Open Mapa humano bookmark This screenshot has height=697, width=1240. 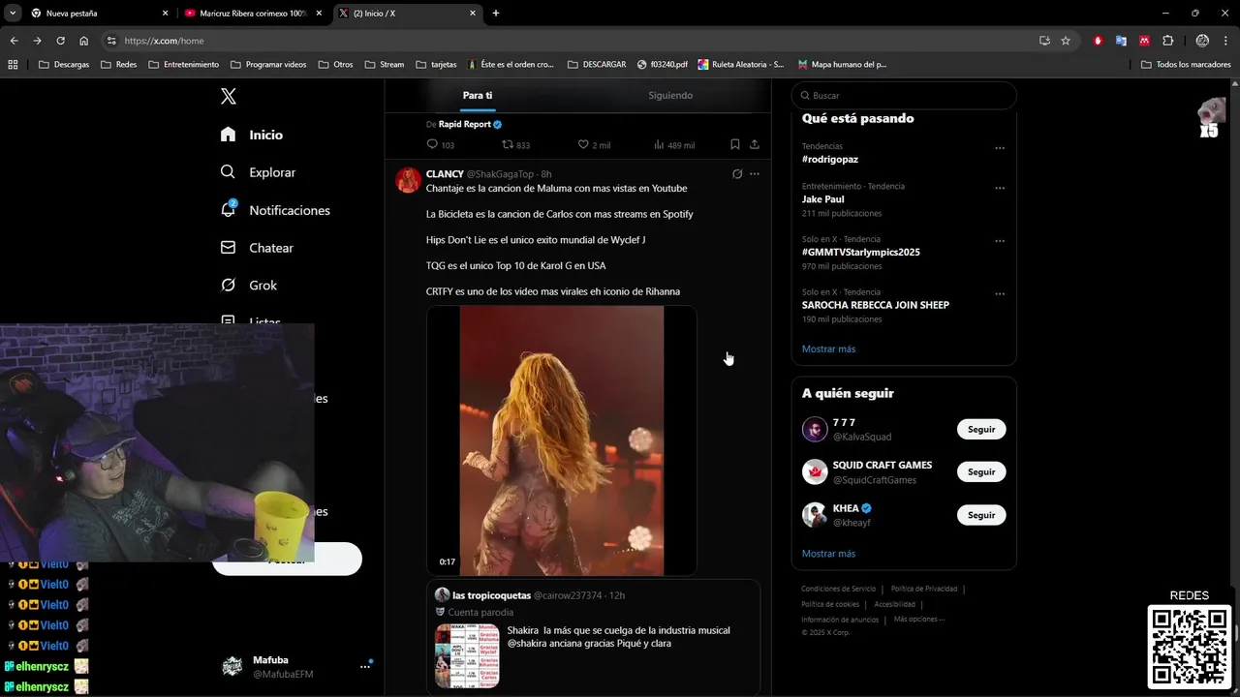(842, 64)
